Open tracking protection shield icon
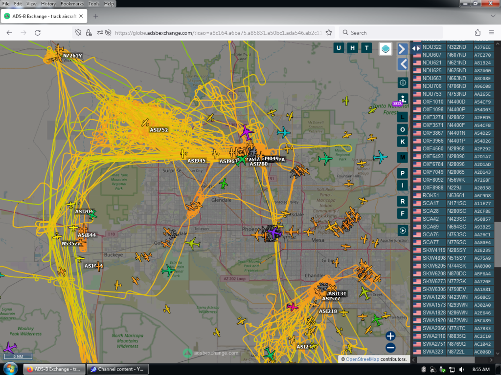This screenshot has width=501, height=375. point(78,33)
